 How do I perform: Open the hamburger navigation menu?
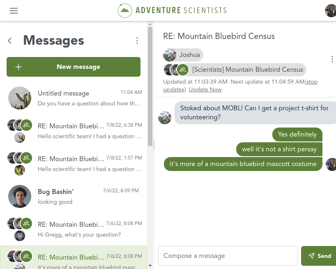pyautogui.click(x=14, y=11)
